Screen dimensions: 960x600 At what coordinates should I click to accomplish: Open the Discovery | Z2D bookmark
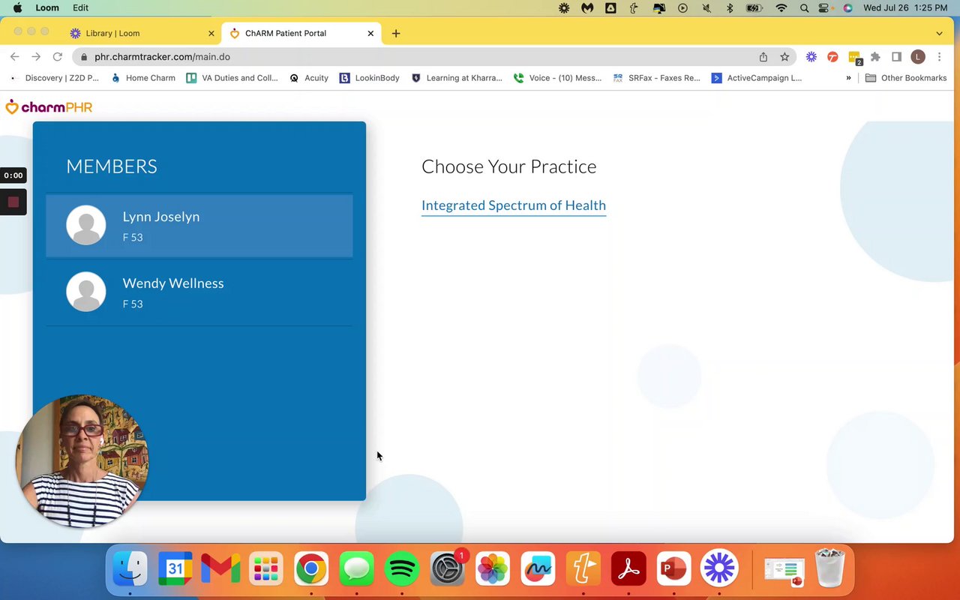[54, 78]
